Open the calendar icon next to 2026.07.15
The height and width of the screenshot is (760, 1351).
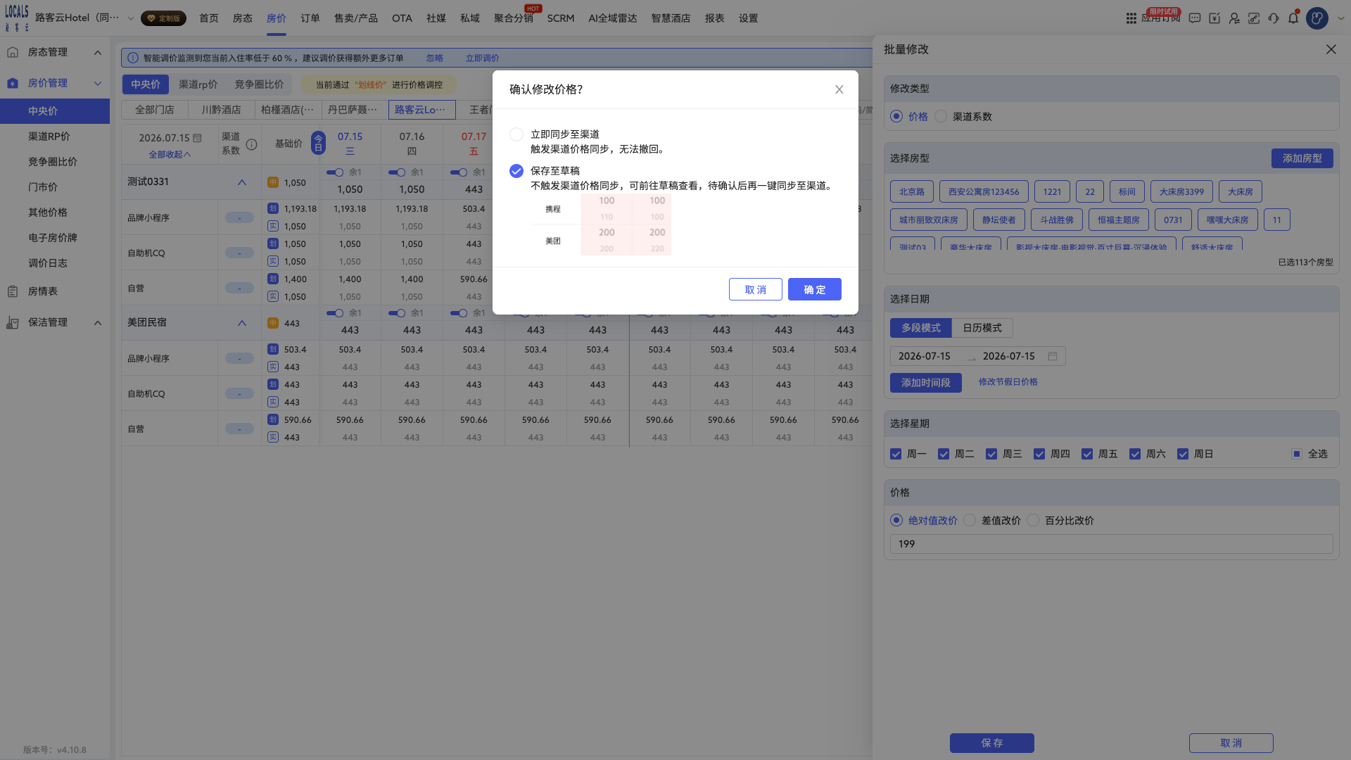tap(197, 138)
